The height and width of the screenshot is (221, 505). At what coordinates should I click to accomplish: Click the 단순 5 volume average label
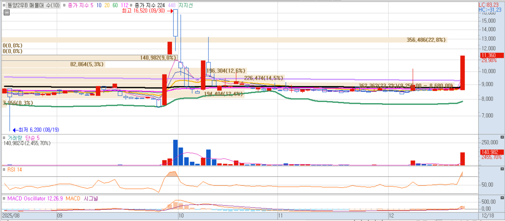32,138
